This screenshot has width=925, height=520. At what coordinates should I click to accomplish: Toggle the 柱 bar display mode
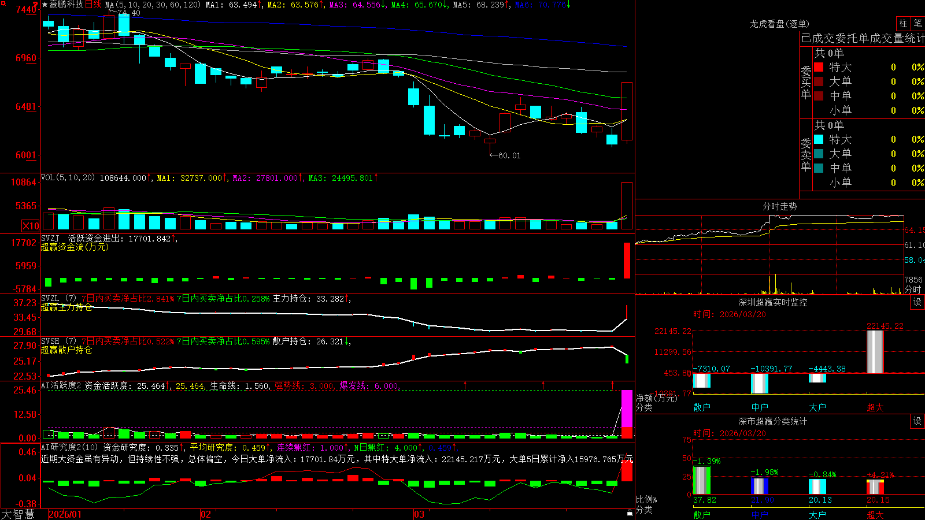point(903,23)
